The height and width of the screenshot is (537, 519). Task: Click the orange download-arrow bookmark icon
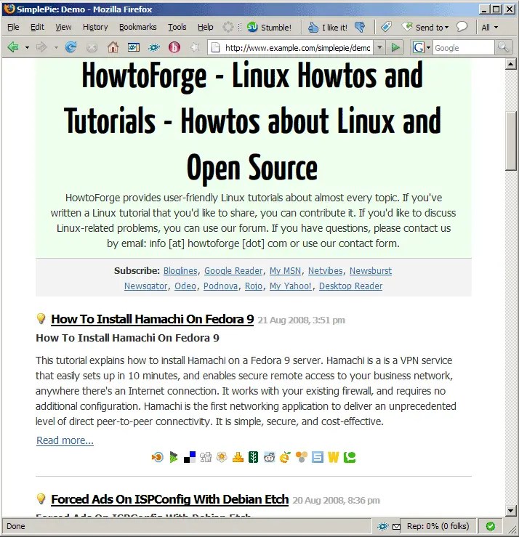(238, 457)
